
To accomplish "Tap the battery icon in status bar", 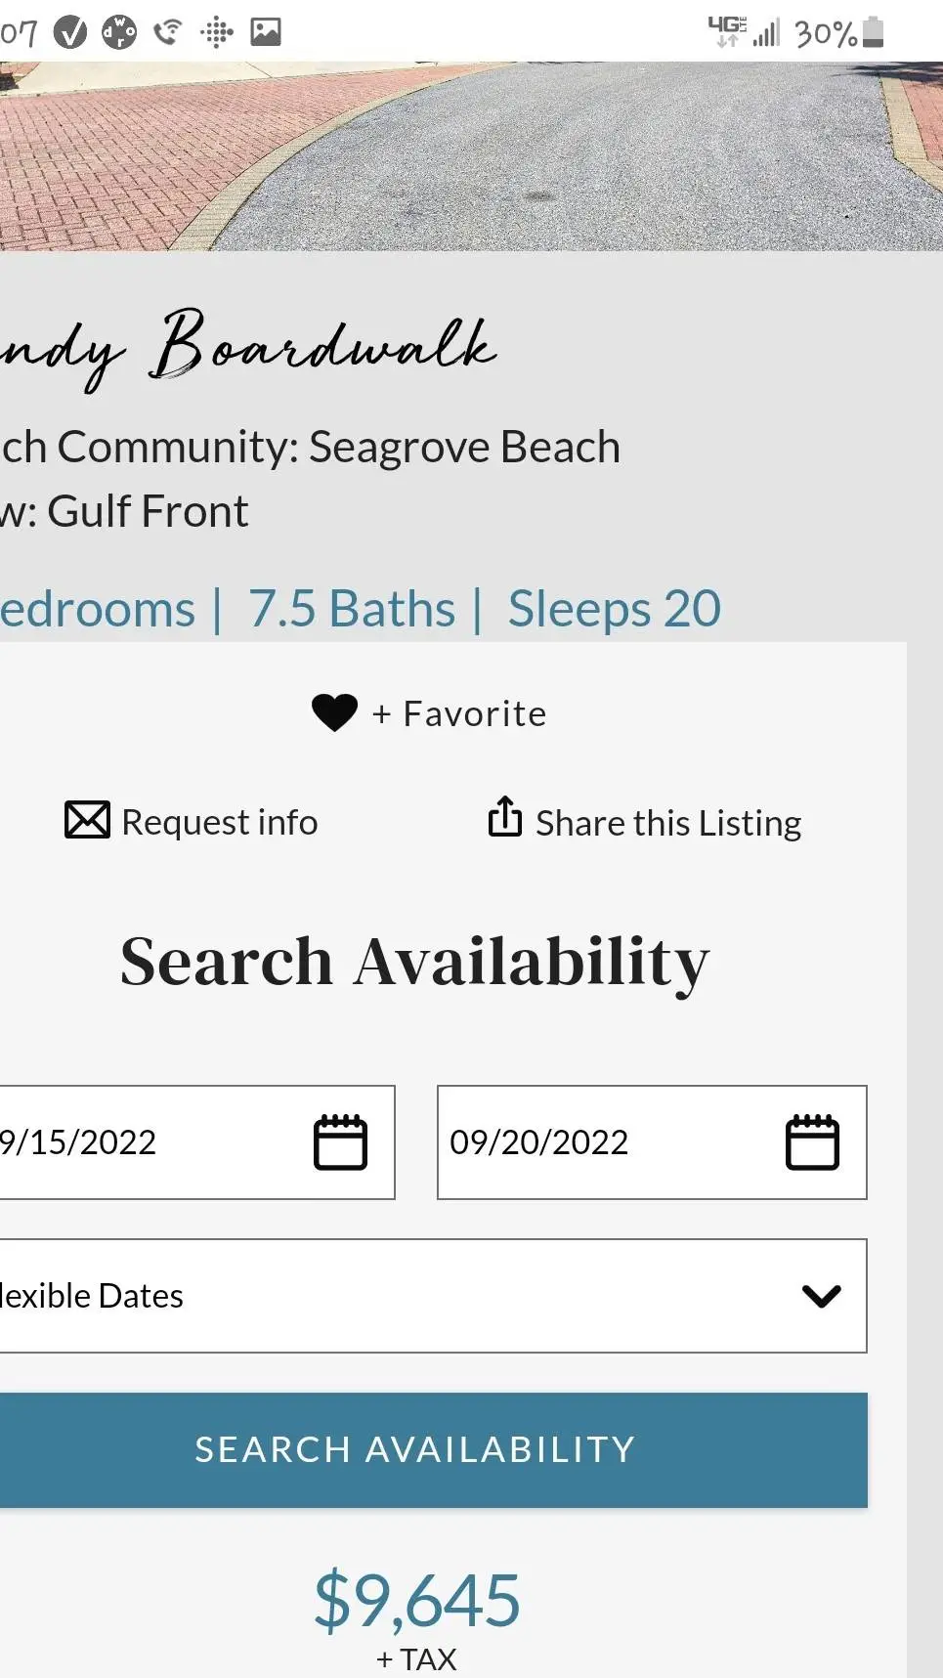I will coord(874,32).
